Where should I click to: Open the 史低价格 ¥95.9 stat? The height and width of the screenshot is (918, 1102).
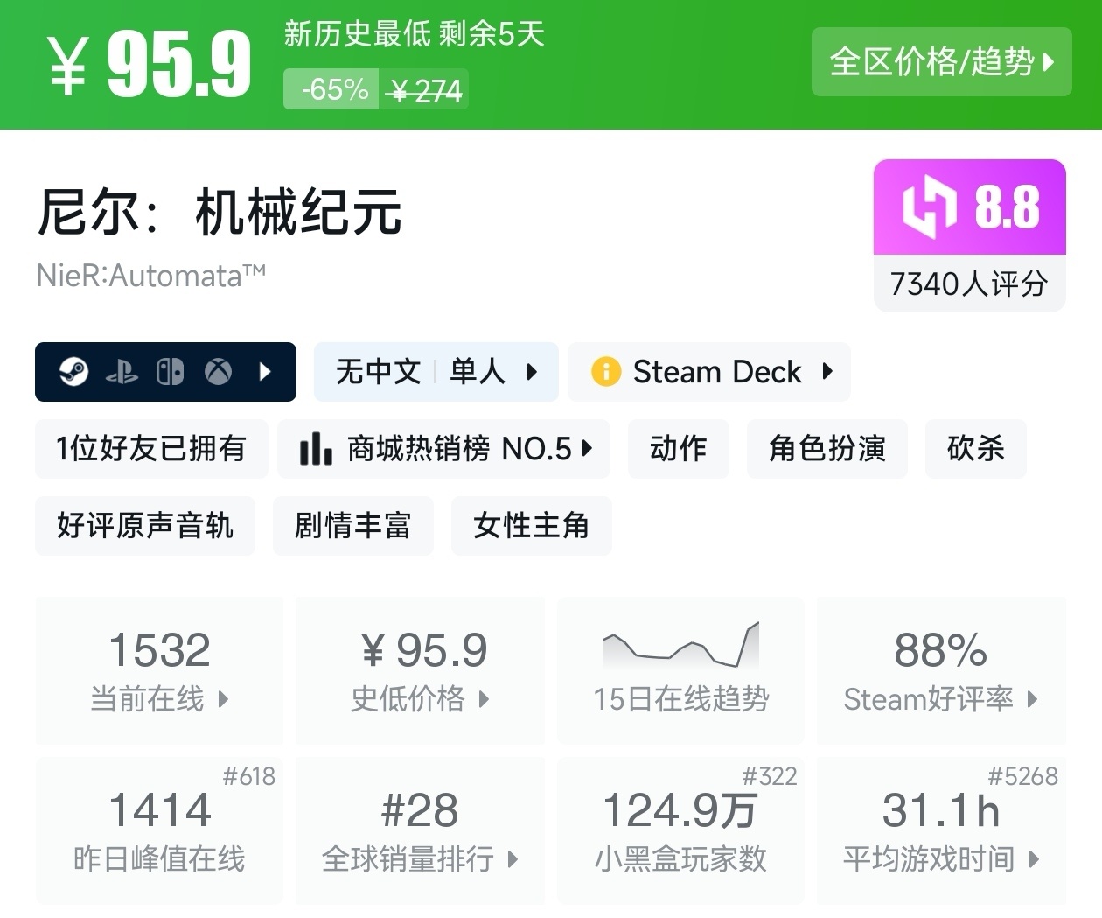(421, 670)
